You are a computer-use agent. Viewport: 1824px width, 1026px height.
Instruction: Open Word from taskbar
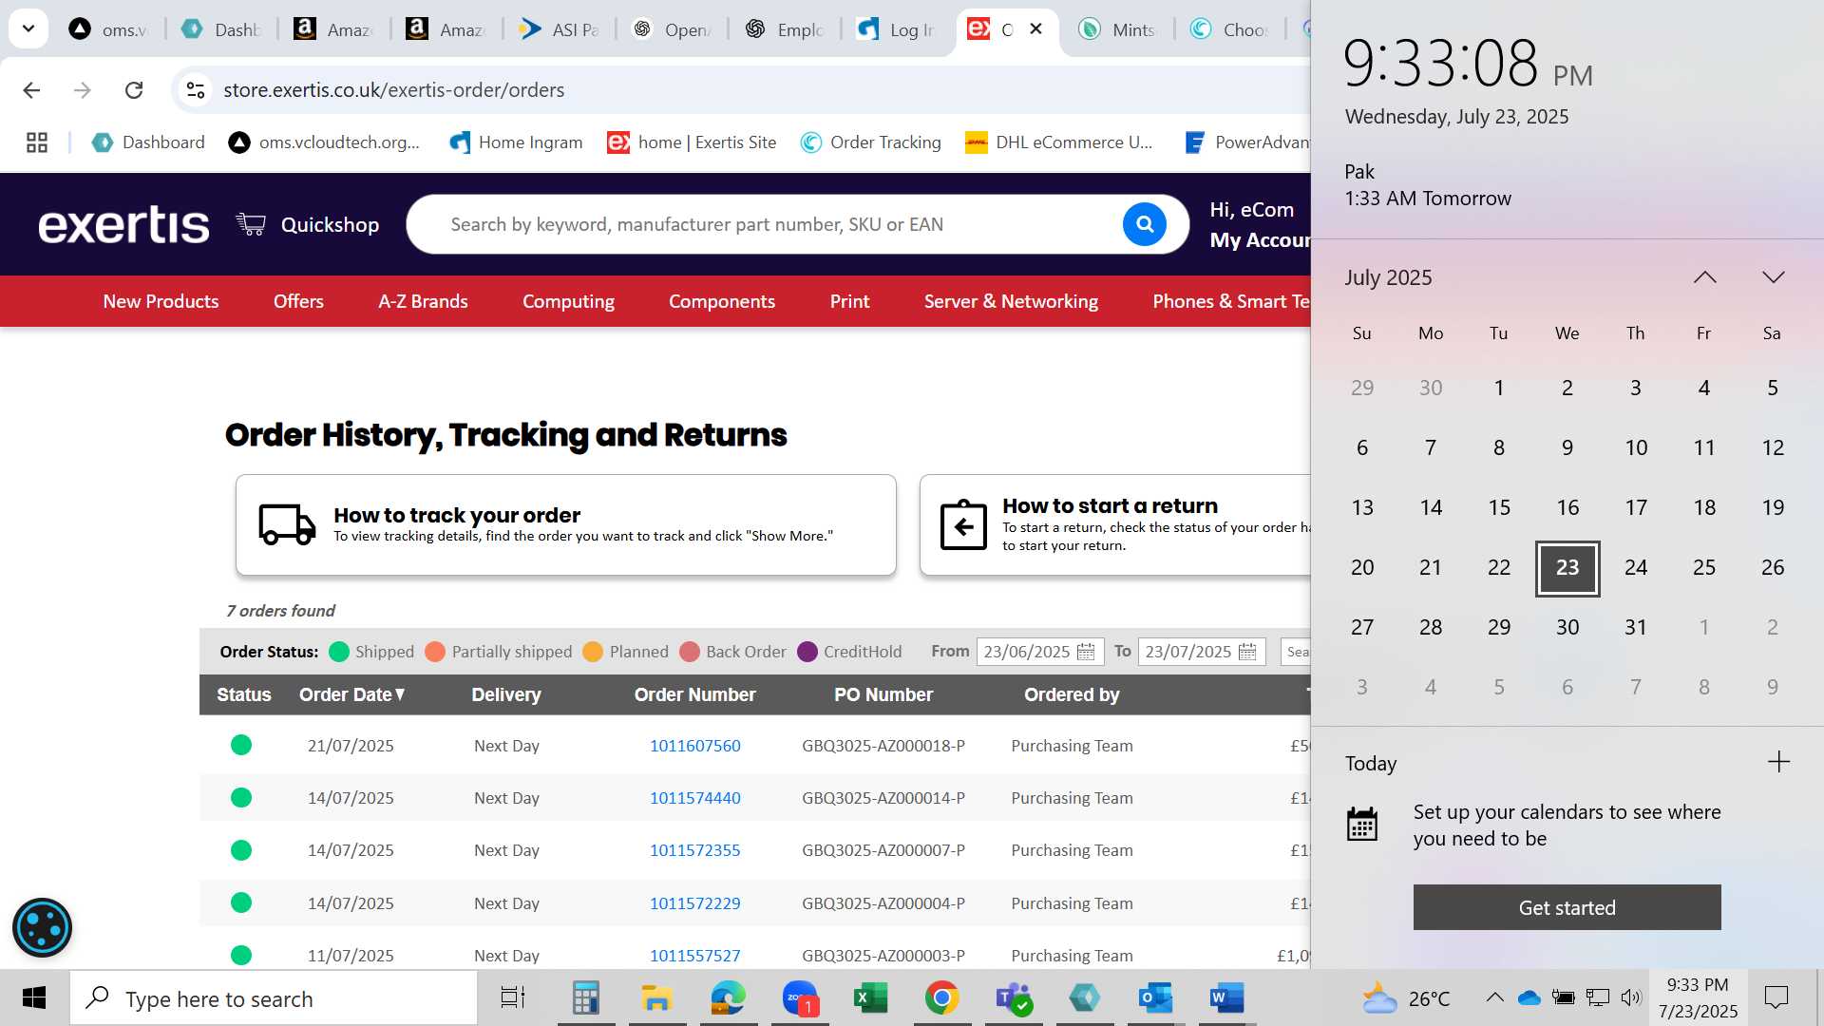click(1226, 998)
